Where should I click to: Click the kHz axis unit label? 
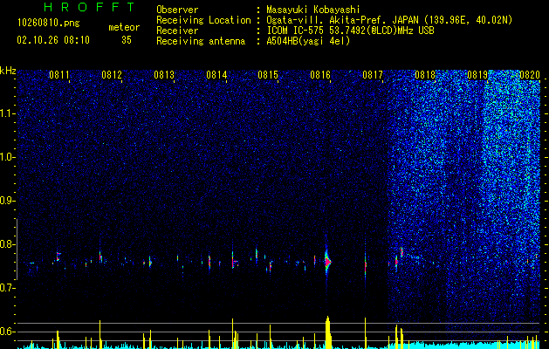pyautogui.click(x=8, y=71)
